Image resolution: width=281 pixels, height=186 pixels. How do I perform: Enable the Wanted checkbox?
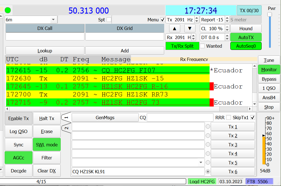(202, 46)
